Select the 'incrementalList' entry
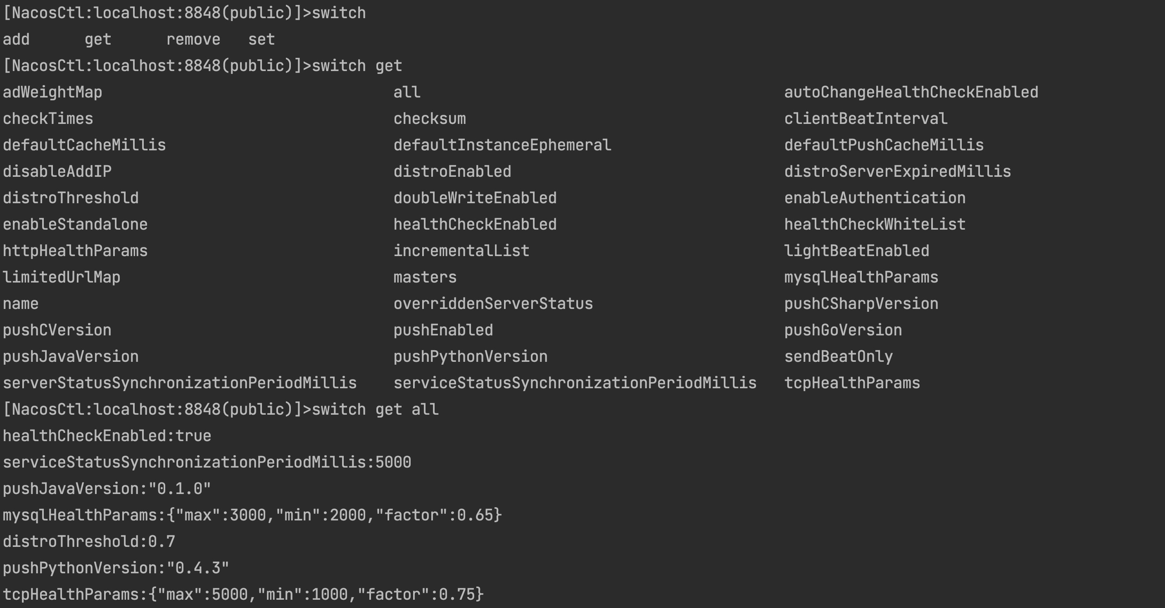The image size is (1165, 608). 461,251
